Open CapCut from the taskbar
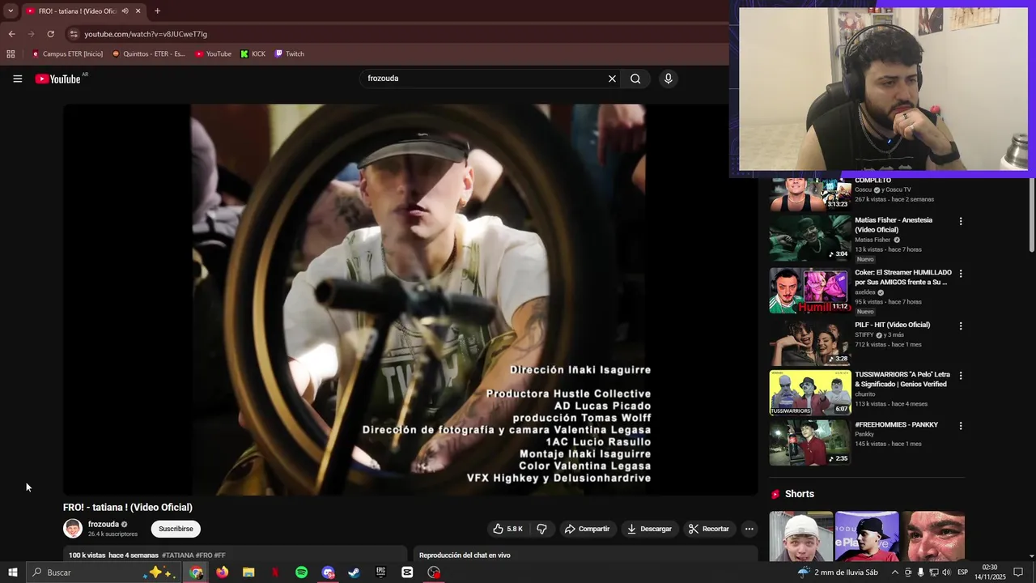Screen dimensions: 1036x583 coord(407,572)
